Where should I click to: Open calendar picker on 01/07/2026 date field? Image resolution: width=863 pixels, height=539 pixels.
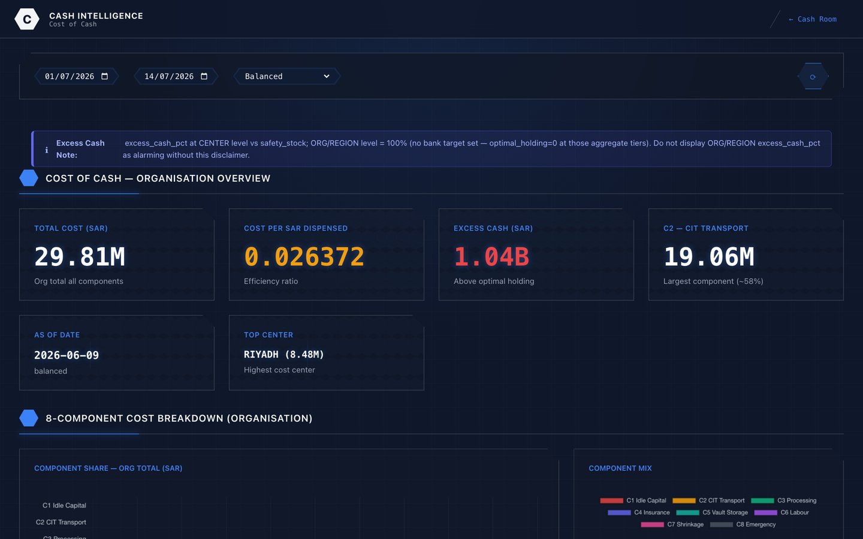tap(104, 76)
